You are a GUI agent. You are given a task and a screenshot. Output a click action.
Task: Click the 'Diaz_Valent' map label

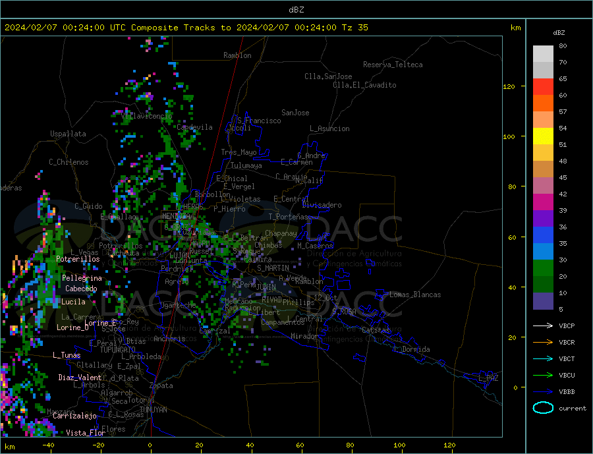(80, 378)
